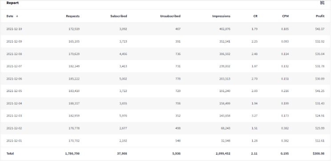
Task: Click subscribed value 4,456
Action: point(123,54)
